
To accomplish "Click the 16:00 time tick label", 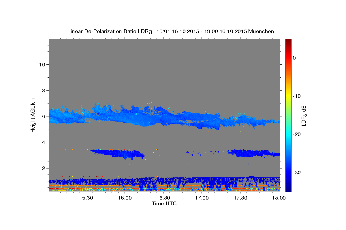I will 125,198.
